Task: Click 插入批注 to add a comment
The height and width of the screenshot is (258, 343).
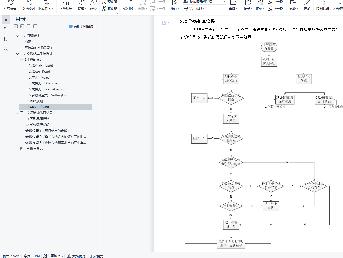Action: tap(129, 5)
